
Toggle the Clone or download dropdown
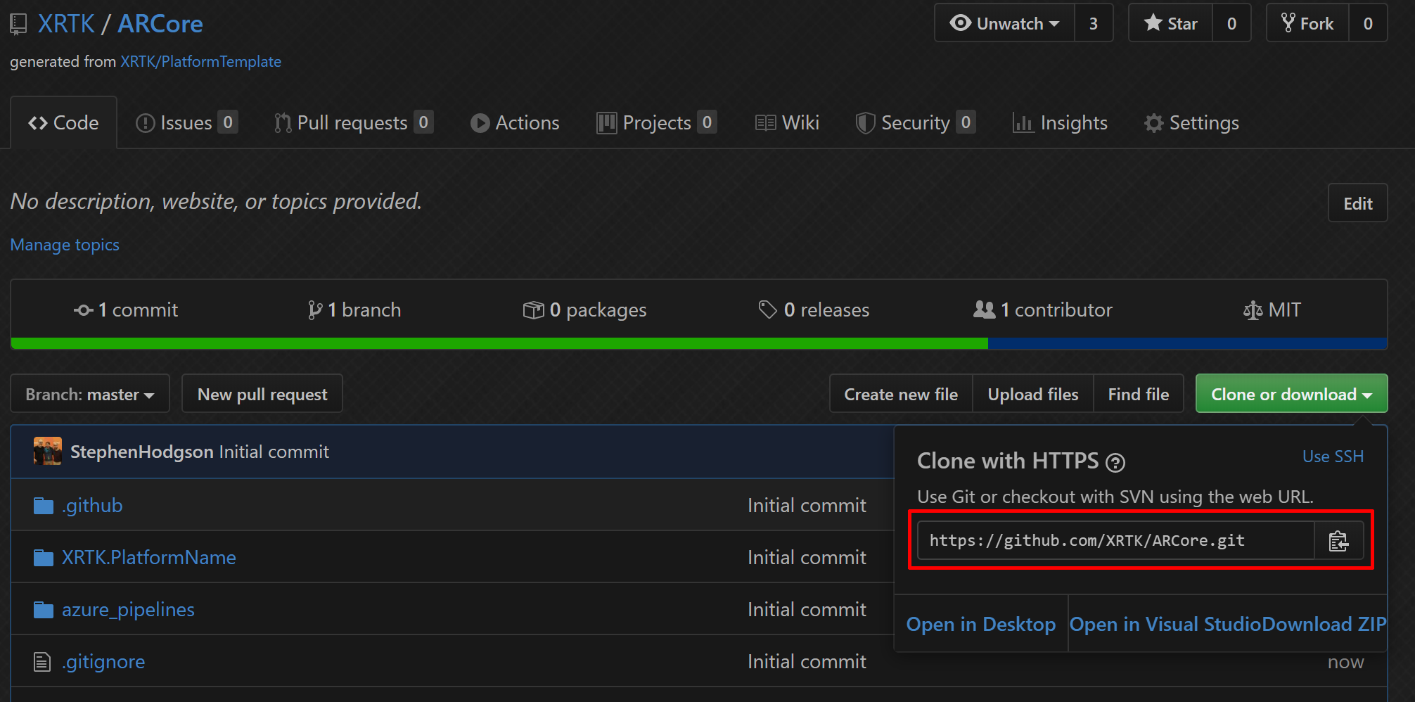(1291, 395)
